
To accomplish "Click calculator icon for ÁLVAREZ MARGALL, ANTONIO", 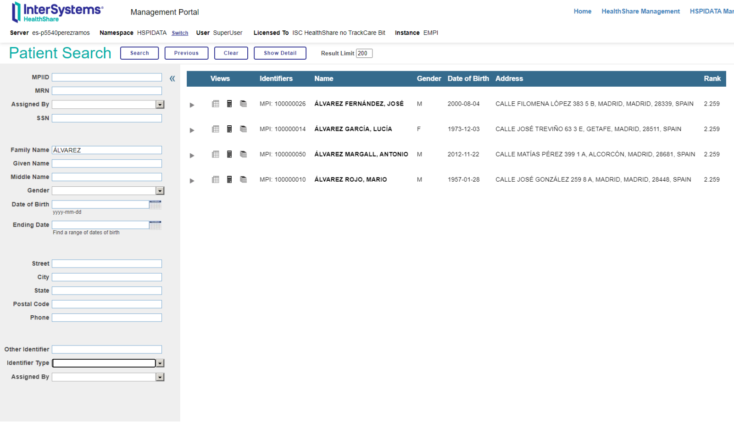I will pos(229,154).
